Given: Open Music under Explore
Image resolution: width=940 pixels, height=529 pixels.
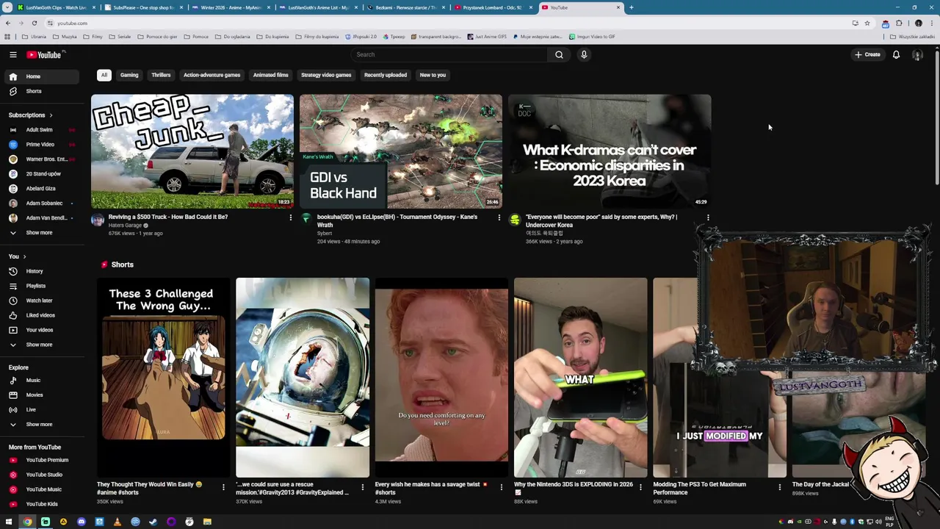Looking at the screenshot, I should (43, 381).
